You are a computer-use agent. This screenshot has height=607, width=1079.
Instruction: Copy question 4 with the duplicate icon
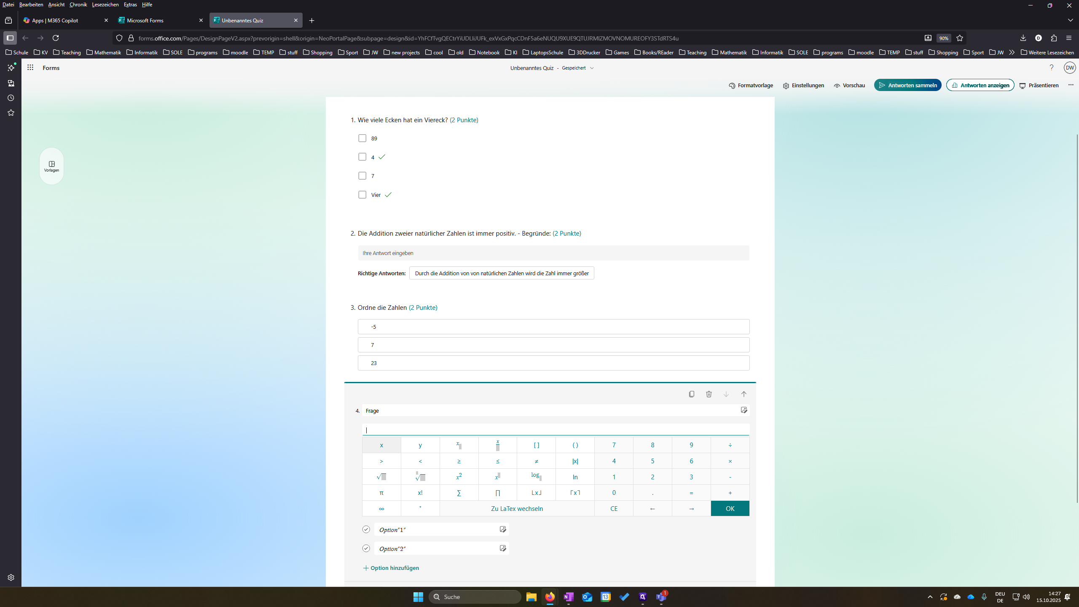pos(692,394)
